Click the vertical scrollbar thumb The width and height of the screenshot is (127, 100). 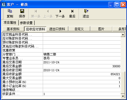pos(123,83)
